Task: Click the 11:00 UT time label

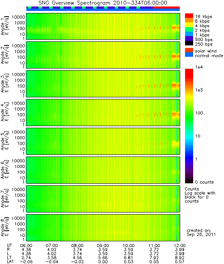Action: 154,245
